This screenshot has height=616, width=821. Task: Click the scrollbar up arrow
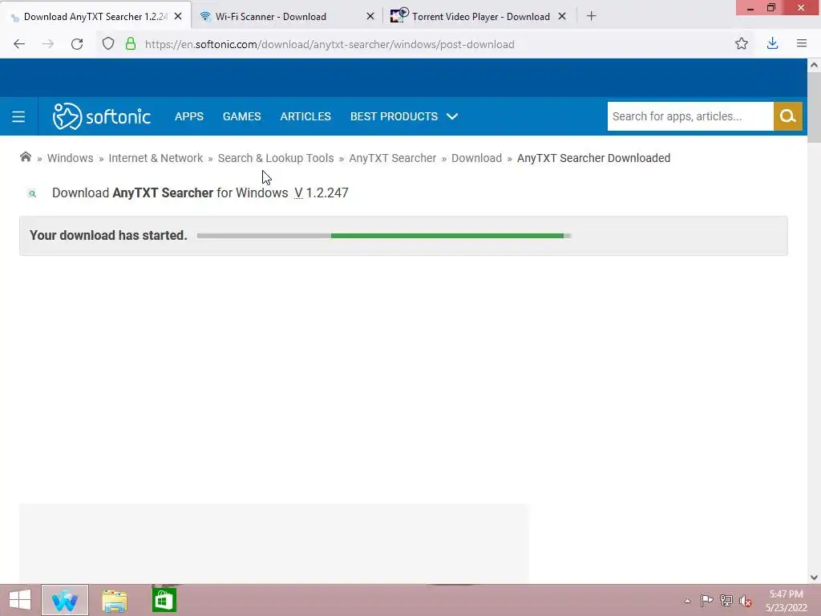click(x=814, y=65)
